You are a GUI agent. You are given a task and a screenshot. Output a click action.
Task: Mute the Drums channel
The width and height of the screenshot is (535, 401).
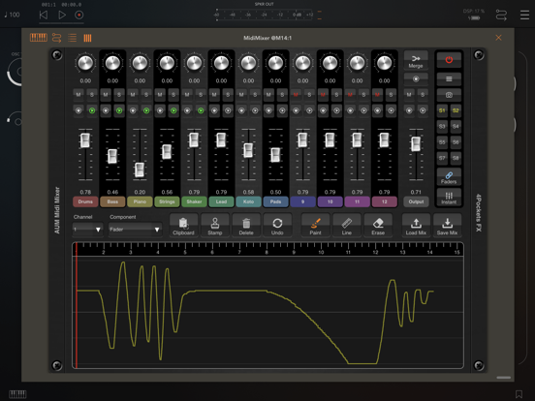79,95
